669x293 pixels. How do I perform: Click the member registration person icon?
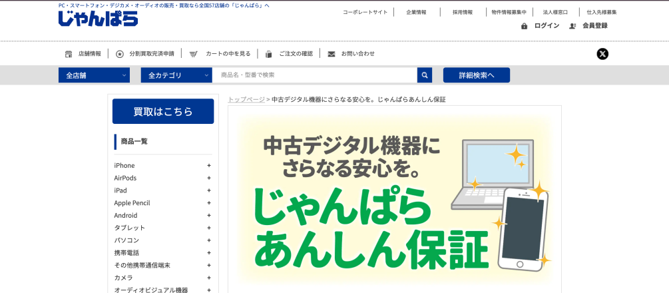point(572,26)
